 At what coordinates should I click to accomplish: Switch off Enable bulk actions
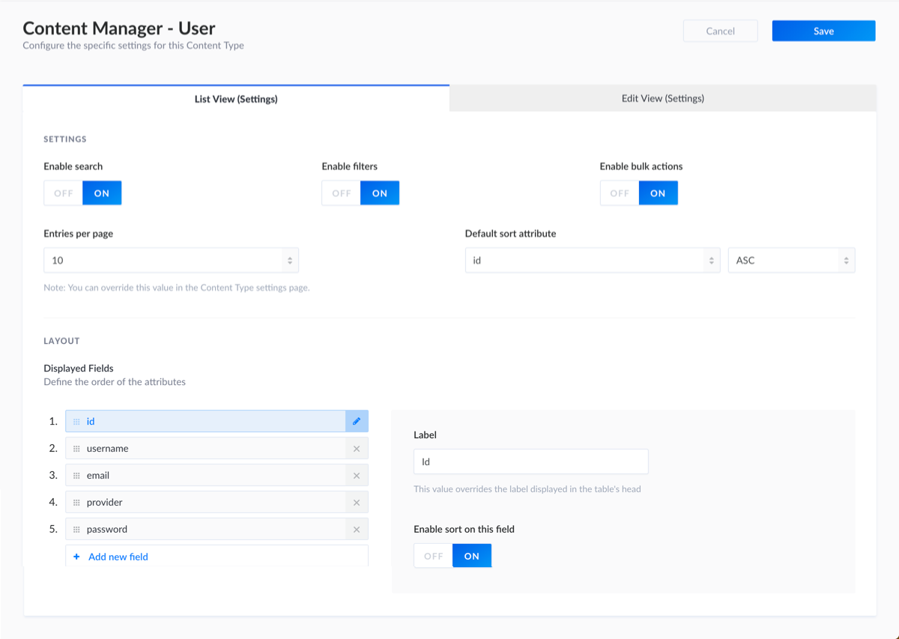(620, 193)
